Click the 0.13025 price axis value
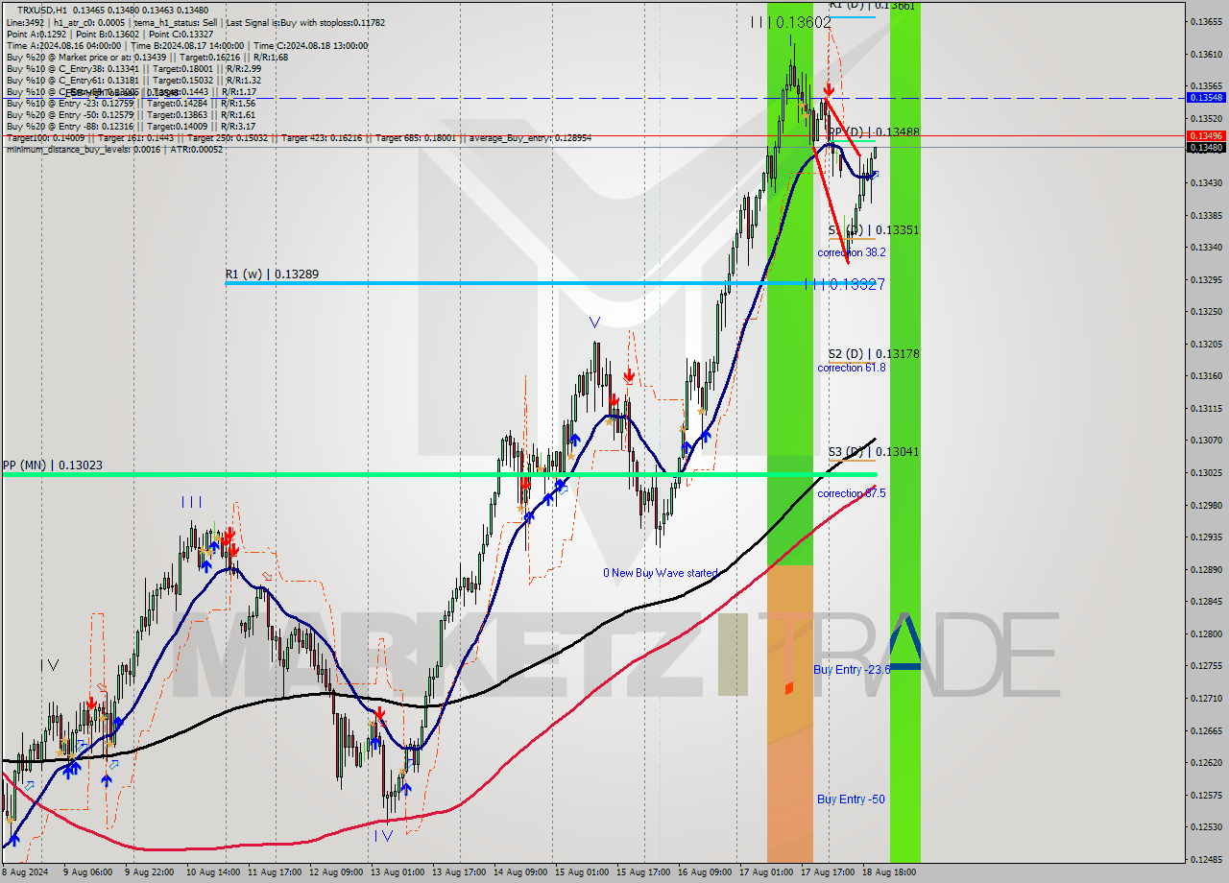Image resolution: width=1229 pixels, height=883 pixels. [1206, 472]
